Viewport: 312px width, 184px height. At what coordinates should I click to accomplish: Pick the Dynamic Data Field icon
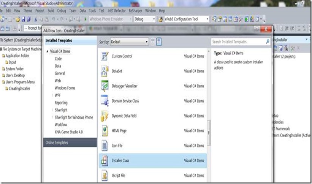(x=104, y=116)
